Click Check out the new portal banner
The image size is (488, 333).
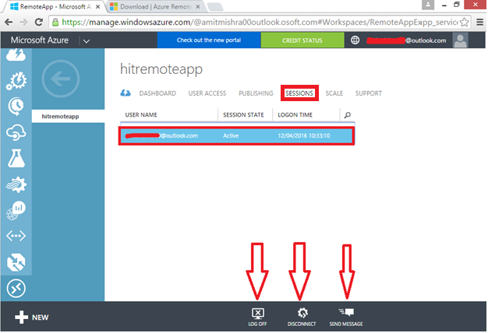209,40
